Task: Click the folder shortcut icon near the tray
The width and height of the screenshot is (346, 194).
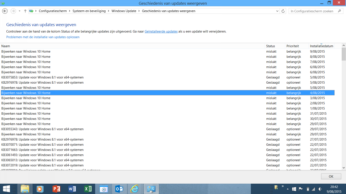Action: click(276, 187)
